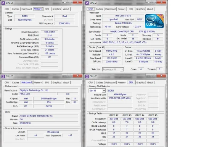
Task: Click the CPU-Z logo in the SPD window title bar
Action: 87,77
